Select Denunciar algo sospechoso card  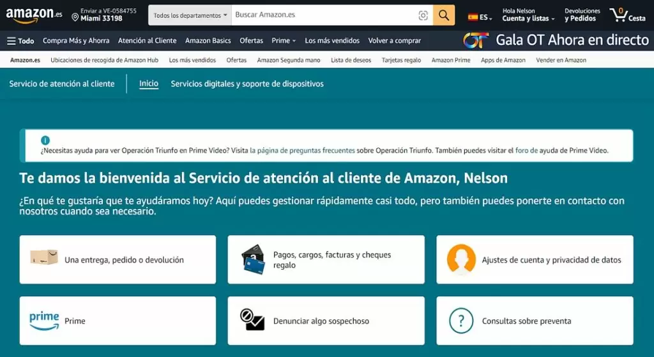[x=326, y=321]
